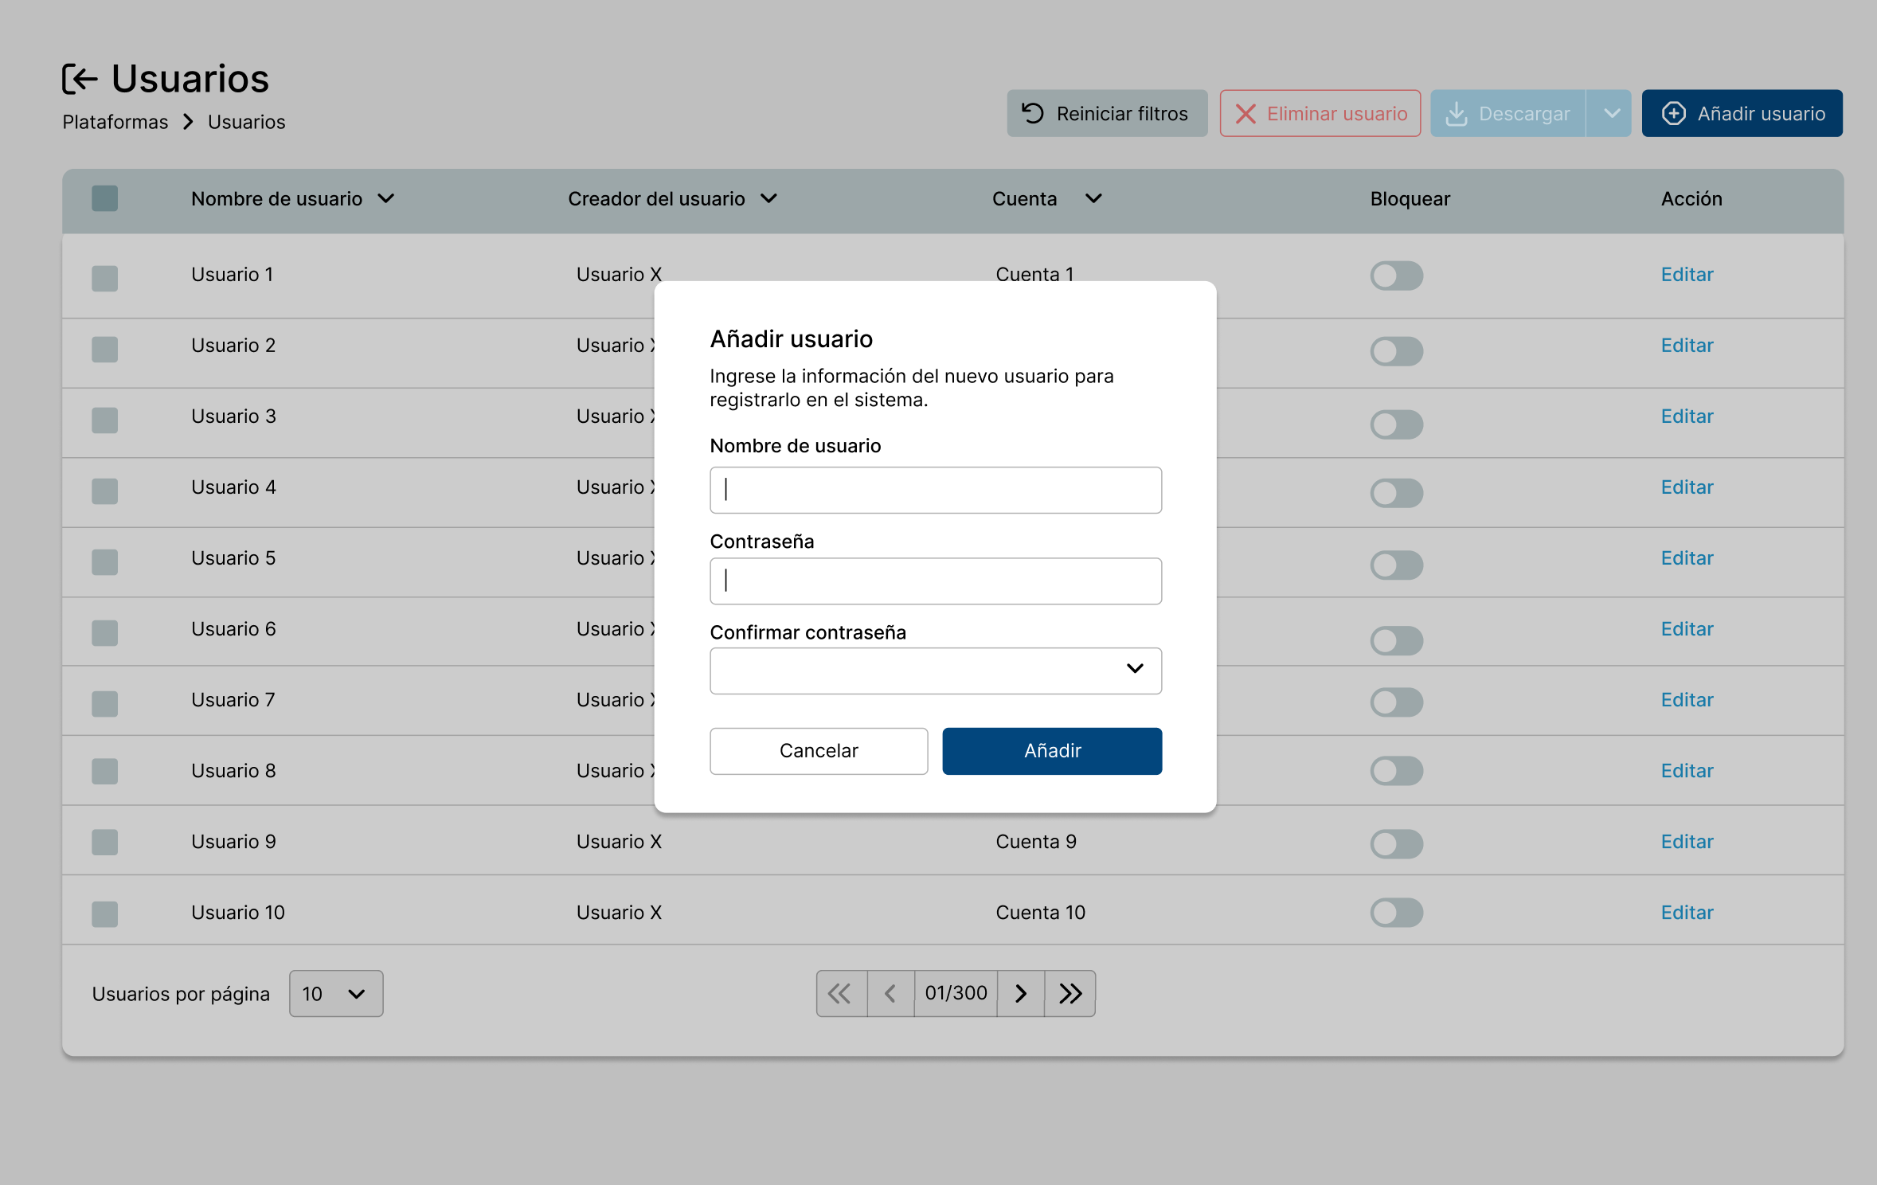Screen dimensions: 1877x1185
Task: Go to previous page arrow
Action: (890, 993)
